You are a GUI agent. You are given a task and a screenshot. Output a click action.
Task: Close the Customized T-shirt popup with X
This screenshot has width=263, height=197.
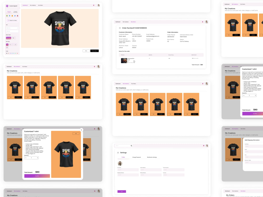point(82,130)
